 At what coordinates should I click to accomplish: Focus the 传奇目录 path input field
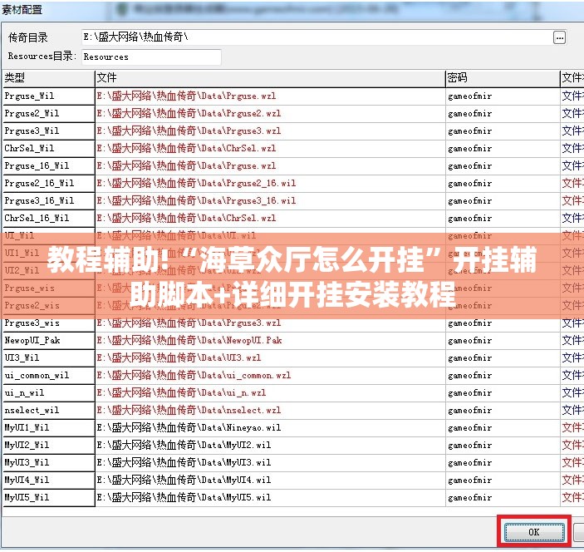(317, 37)
